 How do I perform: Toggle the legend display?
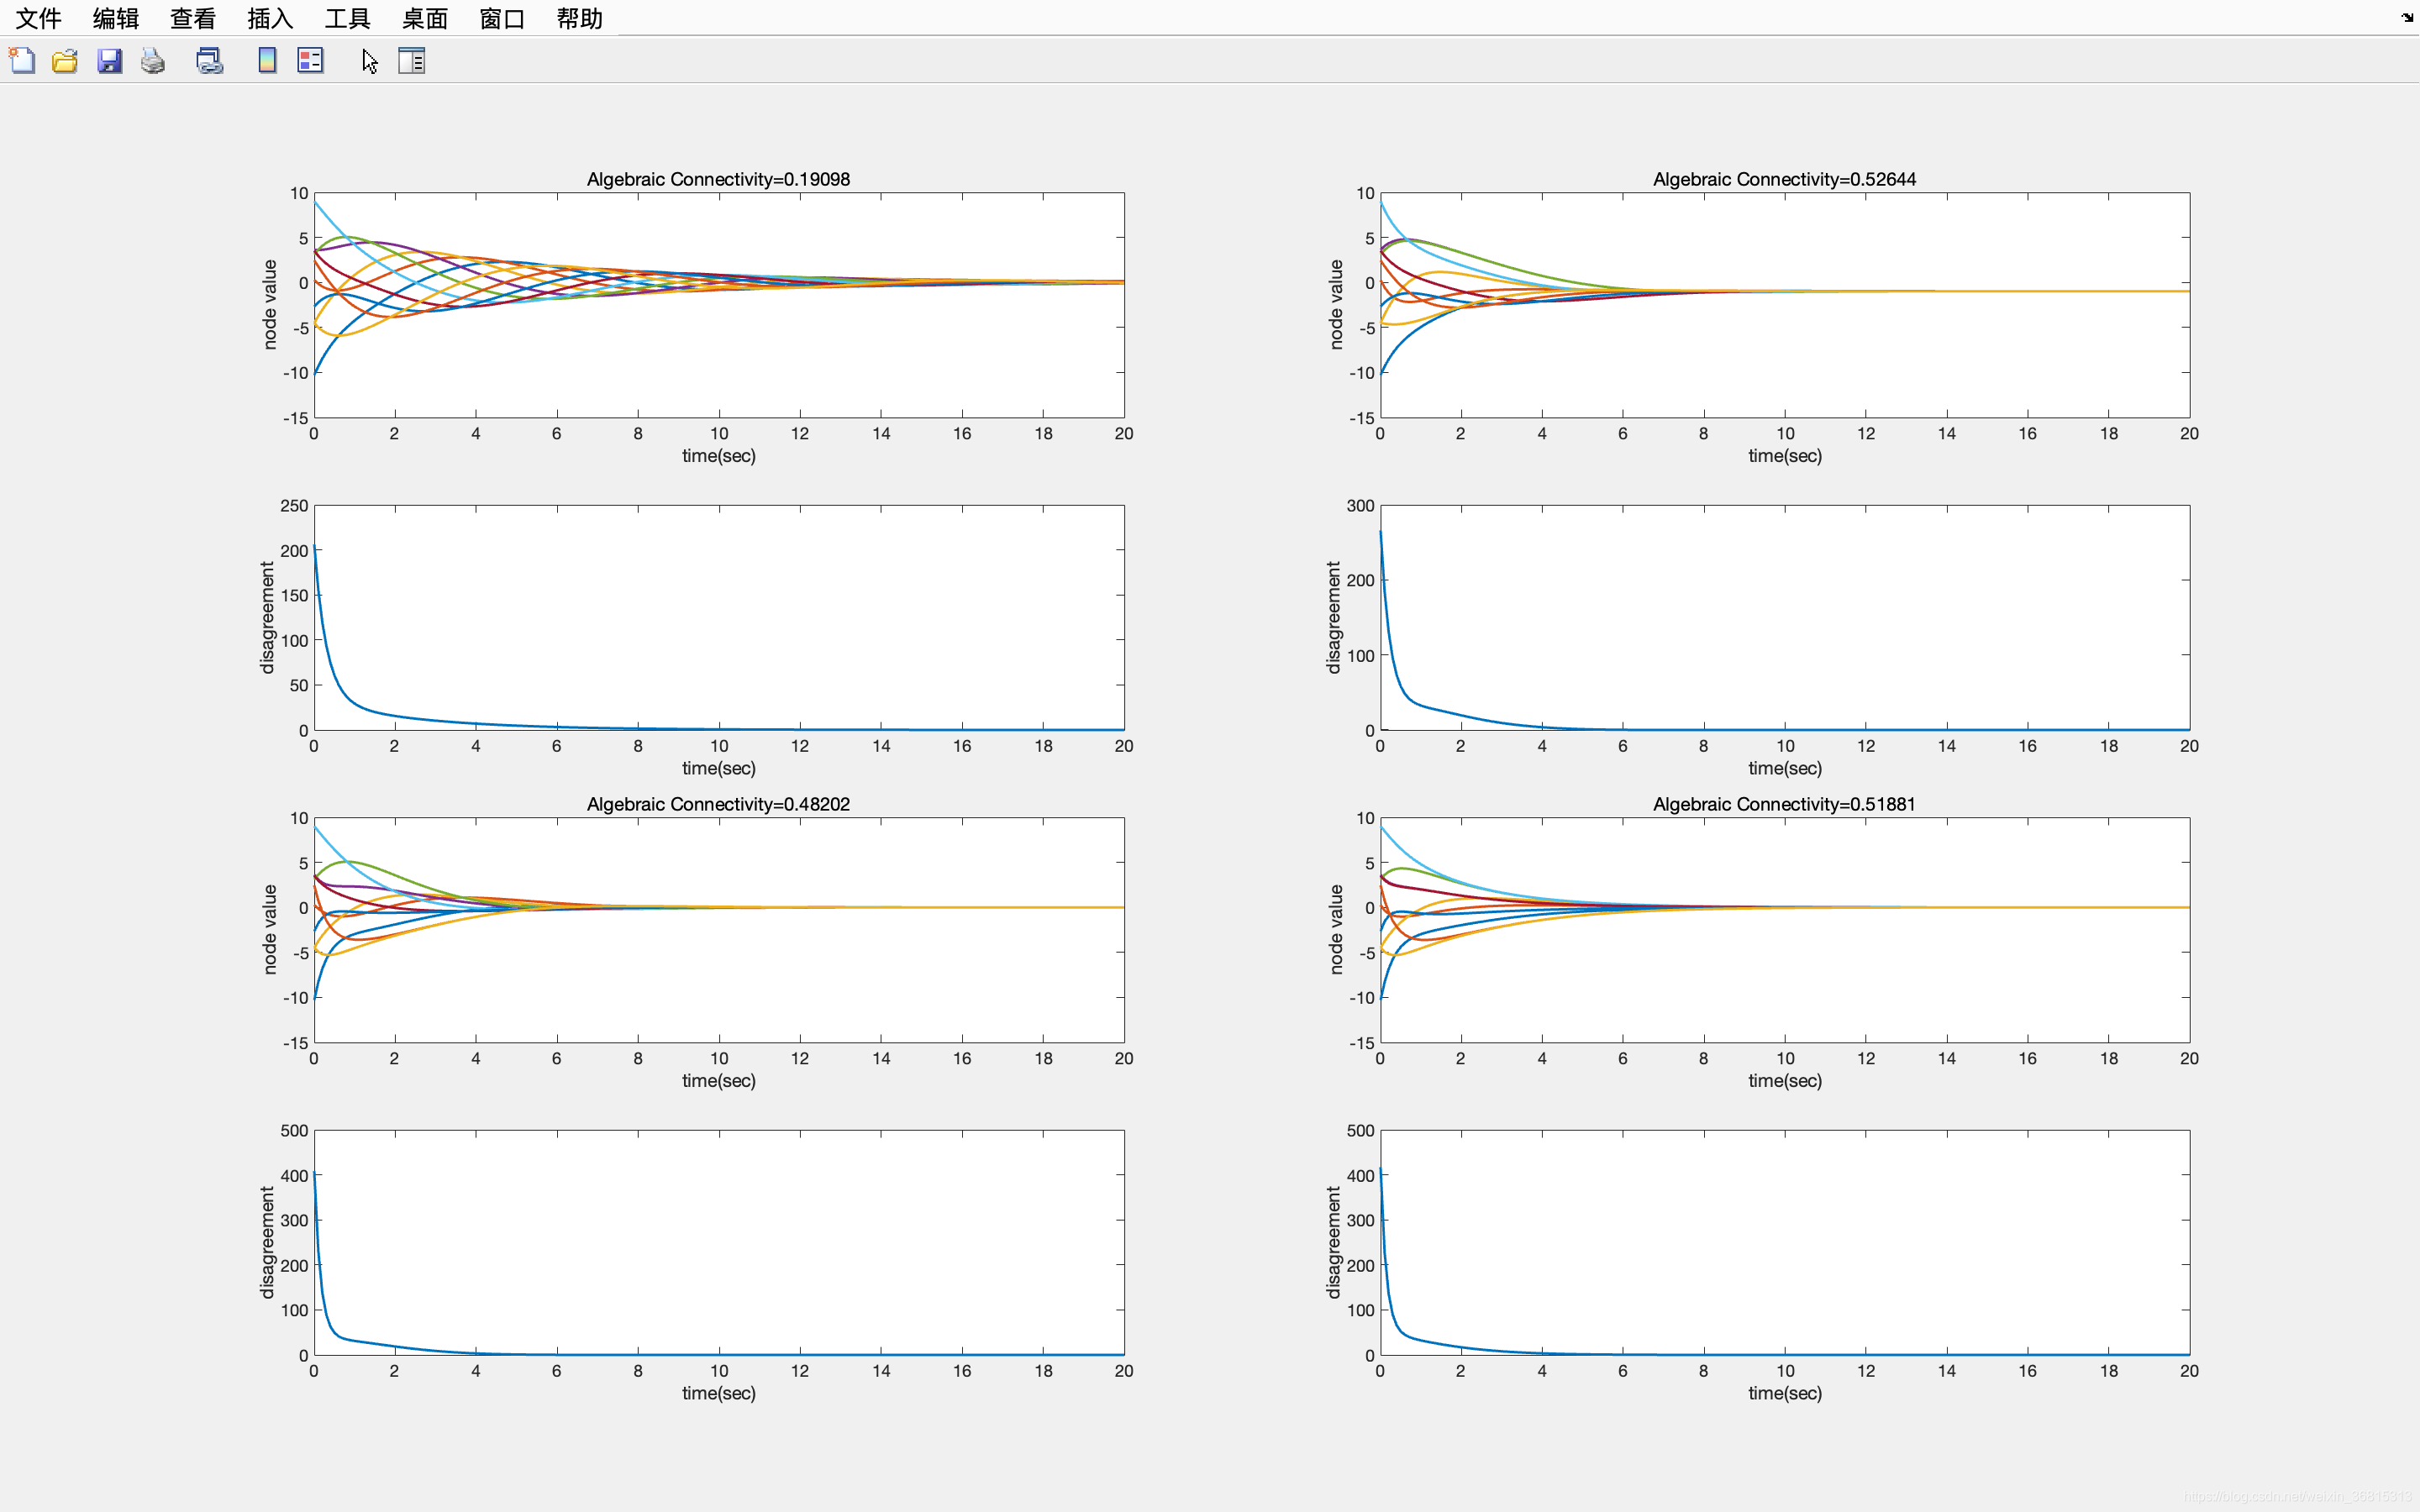click(310, 60)
